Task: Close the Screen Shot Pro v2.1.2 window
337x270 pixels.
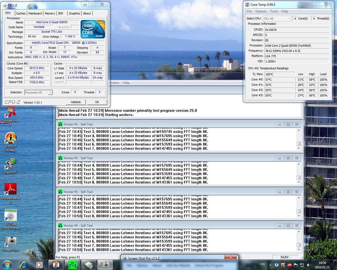Action: pos(231,257)
